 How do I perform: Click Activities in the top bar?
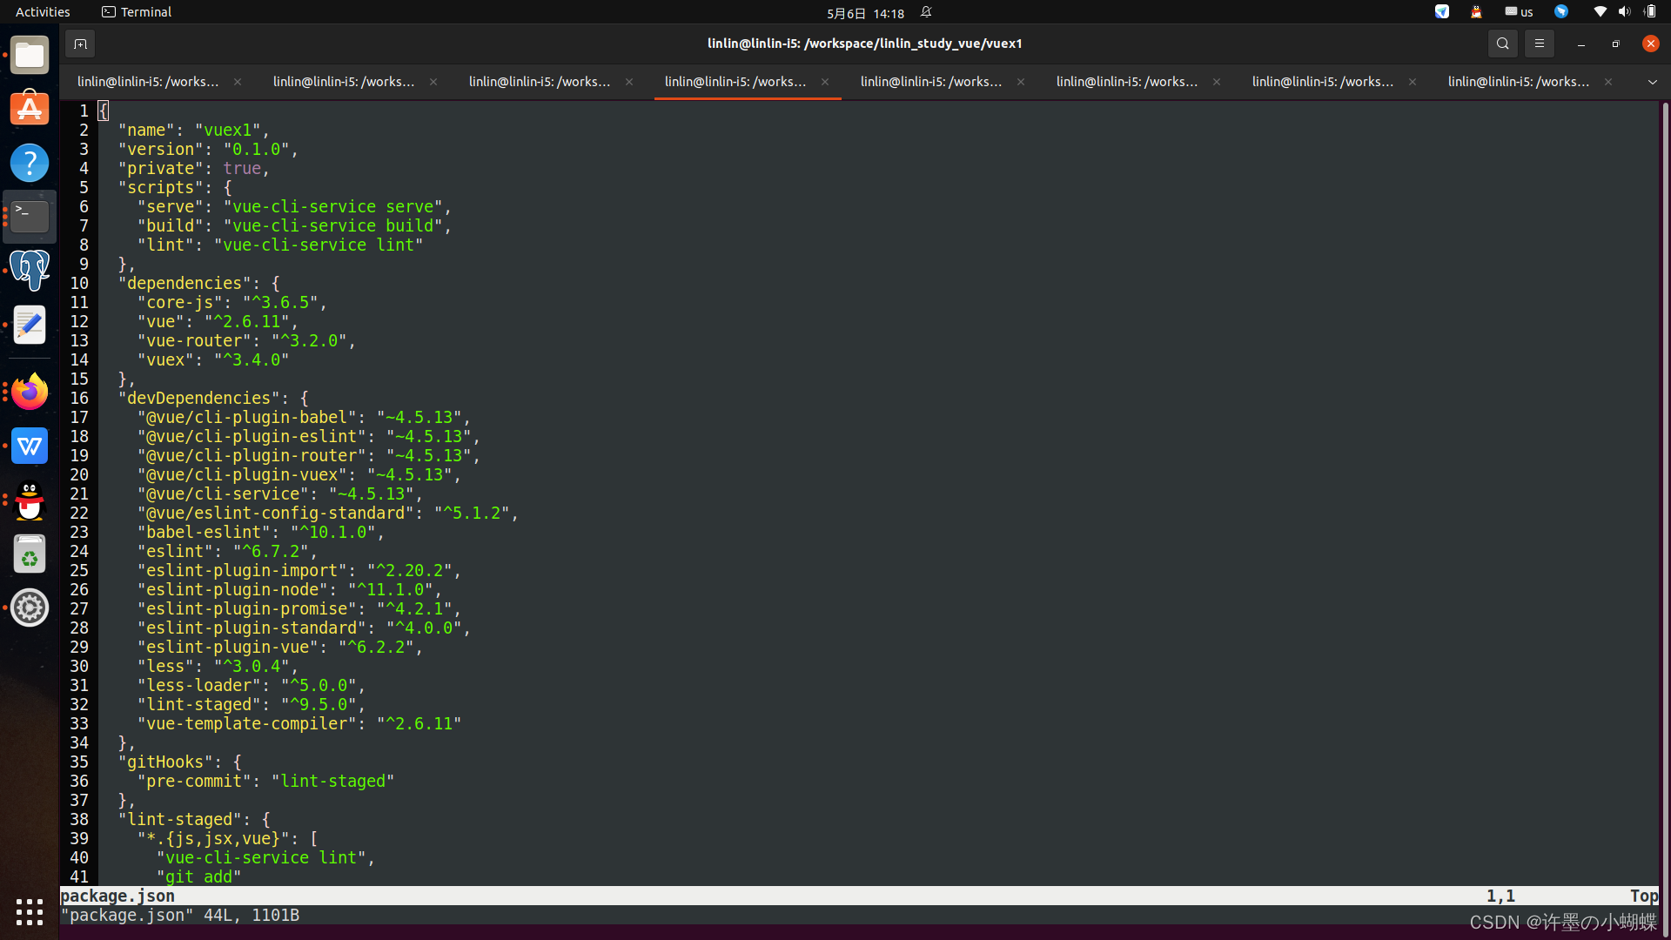pos(42,11)
